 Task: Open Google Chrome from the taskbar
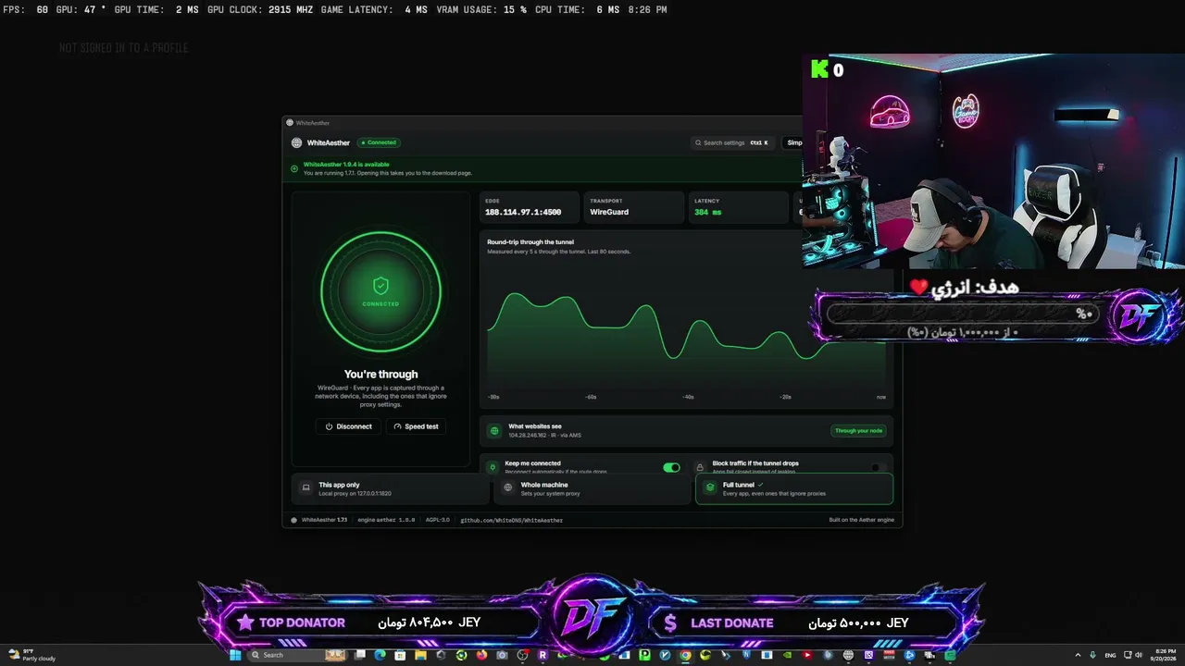pyautogui.click(x=685, y=655)
